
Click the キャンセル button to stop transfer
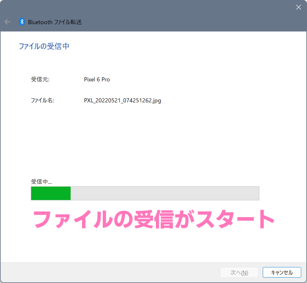(x=282, y=272)
